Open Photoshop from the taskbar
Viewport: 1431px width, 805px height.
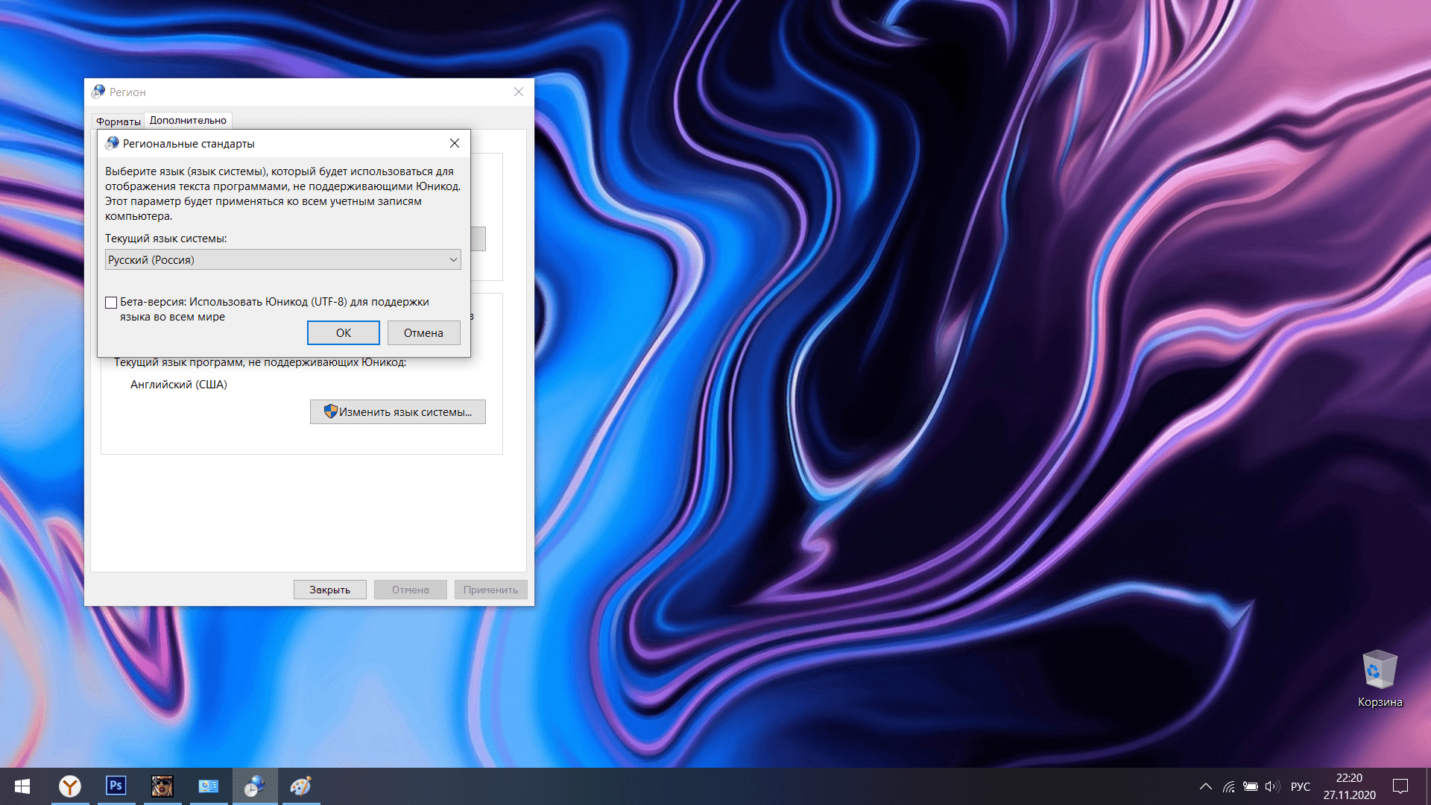pyautogui.click(x=116, y=786)
